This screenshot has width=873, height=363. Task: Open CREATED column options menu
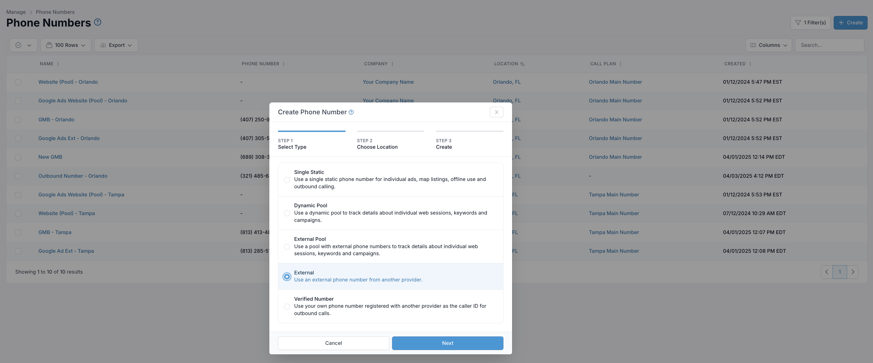[750, 64]
